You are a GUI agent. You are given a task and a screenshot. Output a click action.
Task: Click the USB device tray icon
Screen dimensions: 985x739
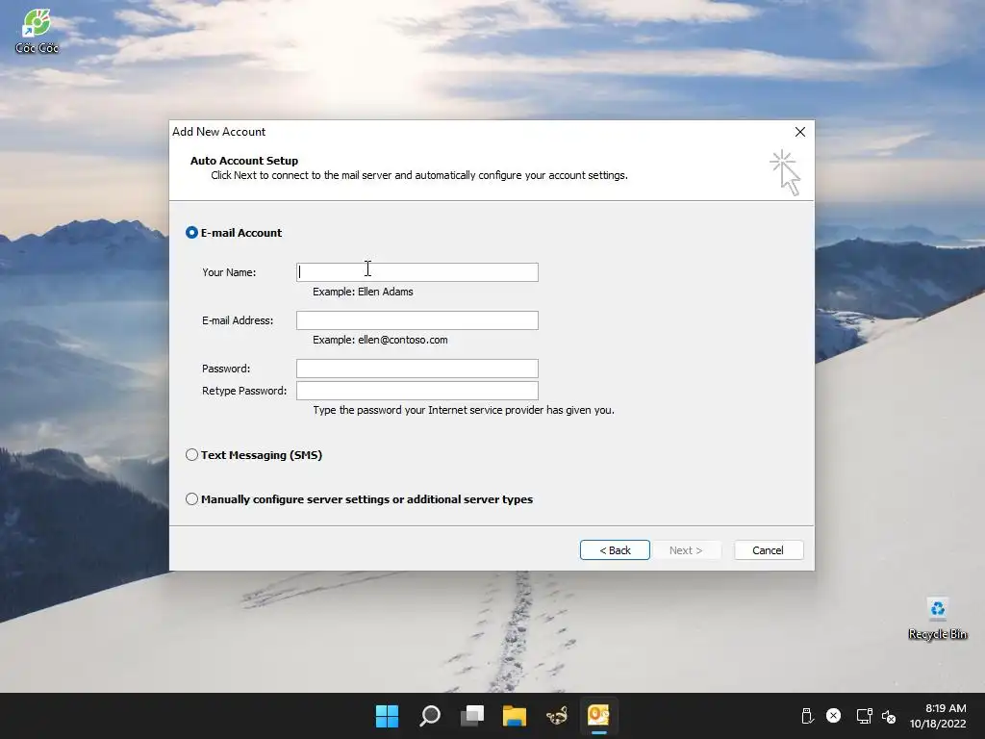tap(807, 716)
